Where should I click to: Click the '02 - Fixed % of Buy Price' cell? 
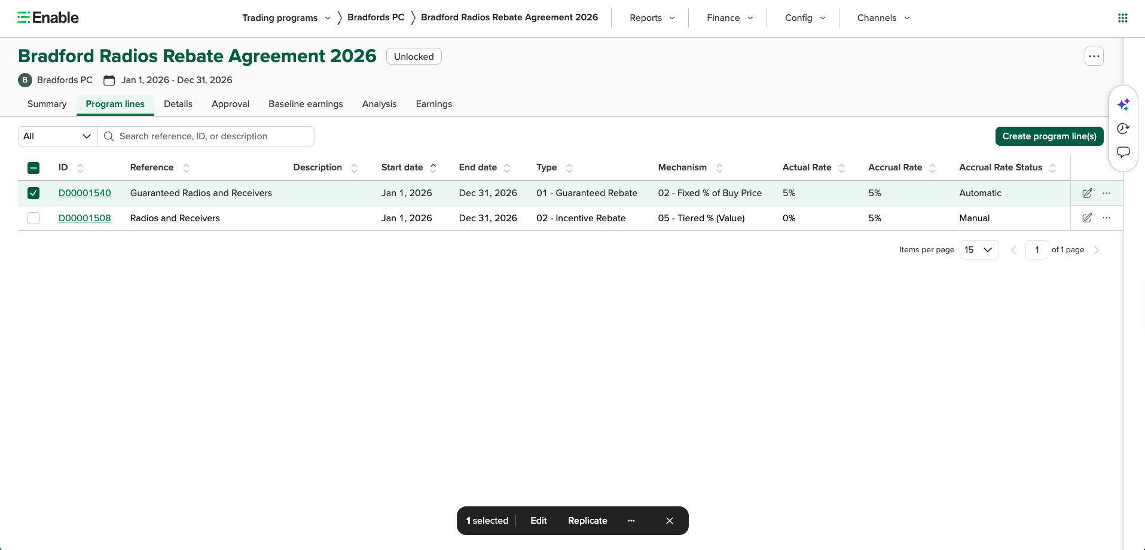[710, 193]
